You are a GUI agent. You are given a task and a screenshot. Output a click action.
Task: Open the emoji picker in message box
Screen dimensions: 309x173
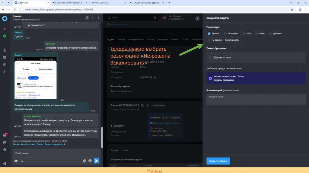click(x=90, y=161)
